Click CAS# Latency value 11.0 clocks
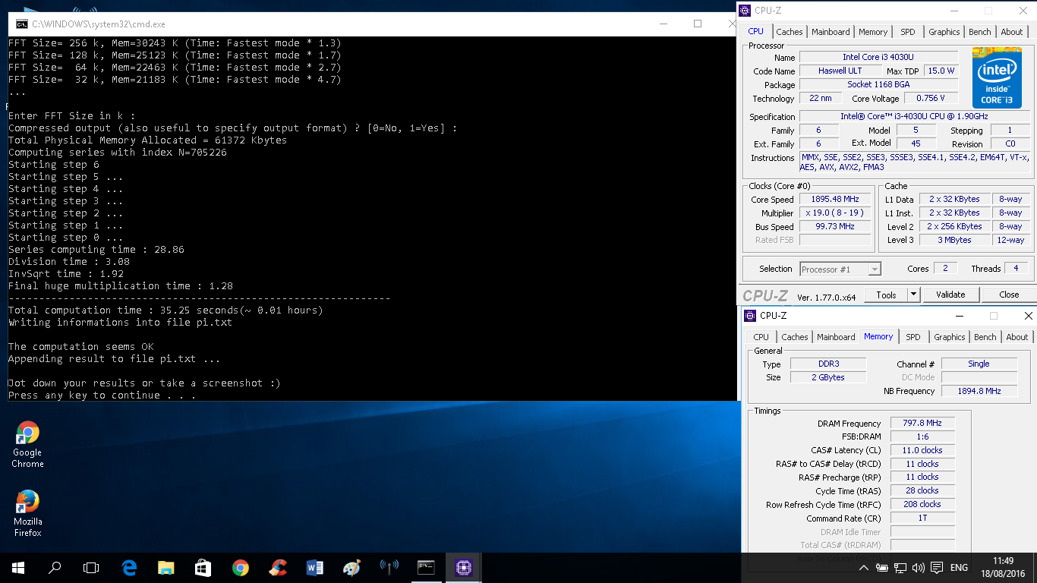 coord(922,451)
